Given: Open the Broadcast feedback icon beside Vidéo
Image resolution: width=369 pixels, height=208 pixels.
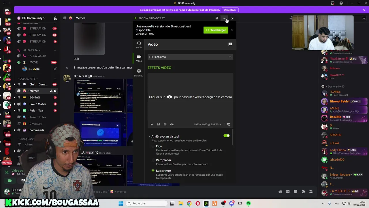Looking at the screenshot, I should 230,44.
